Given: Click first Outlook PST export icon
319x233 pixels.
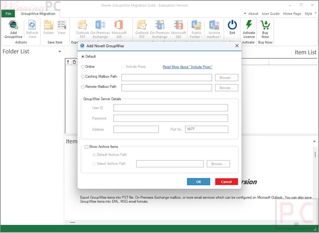Looking at the screenshot, I should (x=83, y=25).
